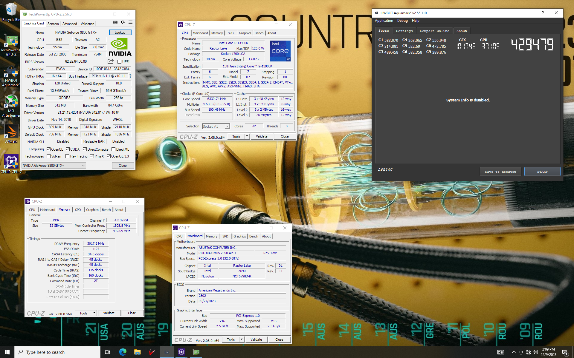Open Socket #1 selection dropdown
The height and width of the screenshot is (358, 574).
(216, 126)
